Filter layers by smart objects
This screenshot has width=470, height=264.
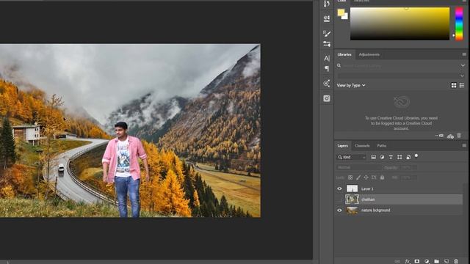pyautogui.click(x=408, y=157)
